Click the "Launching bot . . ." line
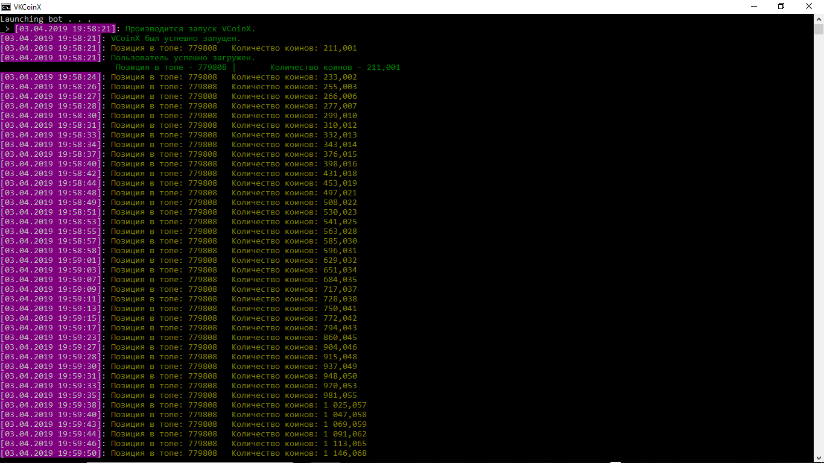Screen dimensions: 824x463 pos(46,19)
